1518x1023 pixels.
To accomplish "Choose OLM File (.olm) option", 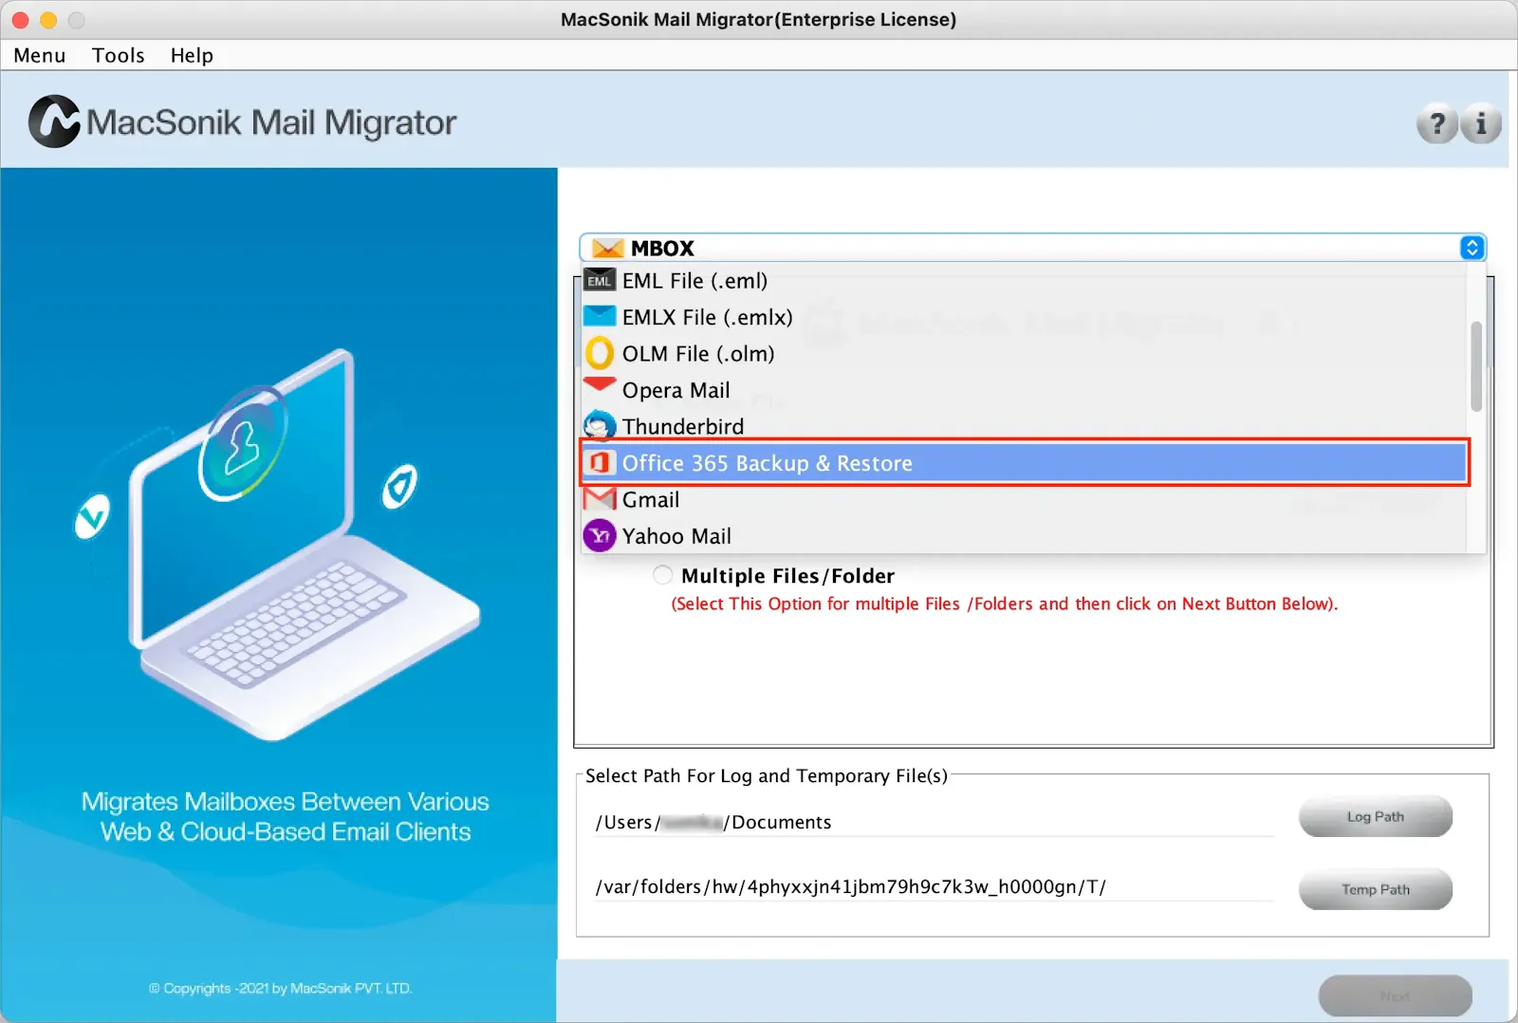I will [x=1024, y=354].
